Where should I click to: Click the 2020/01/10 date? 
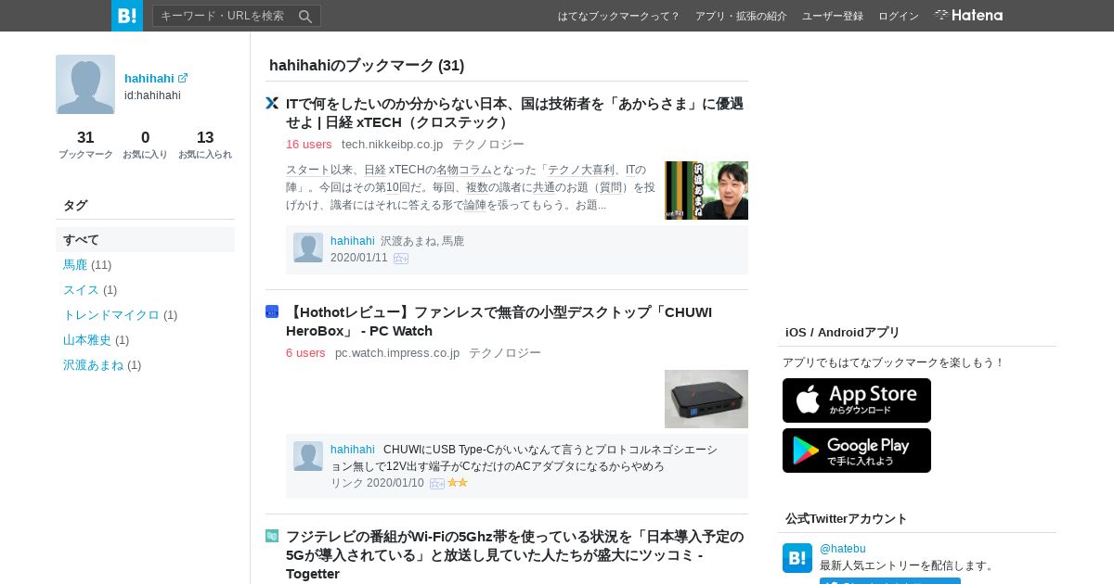[395, 482]
